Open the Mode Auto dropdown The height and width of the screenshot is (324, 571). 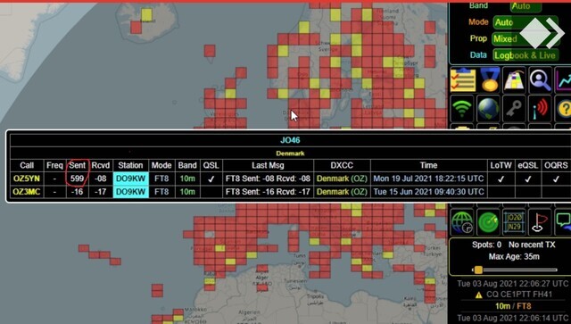525,22
